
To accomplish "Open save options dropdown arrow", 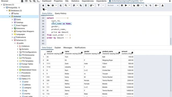I will tap(56, 5).
